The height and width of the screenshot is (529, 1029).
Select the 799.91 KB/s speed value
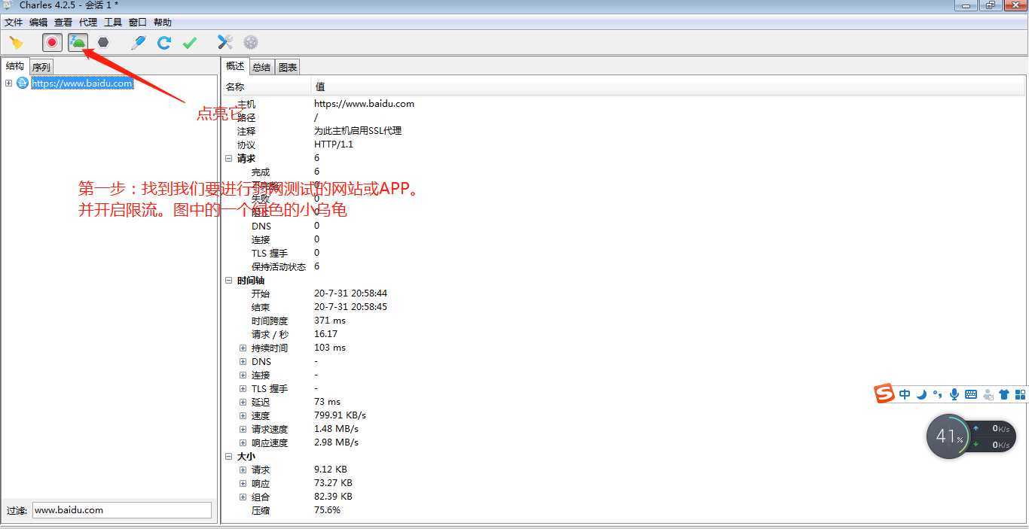[340, 415]
